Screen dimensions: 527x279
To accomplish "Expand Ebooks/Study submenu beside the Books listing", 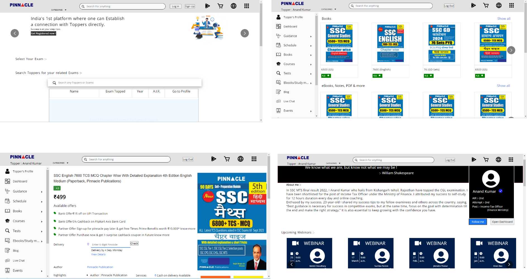I will [311, 83].
